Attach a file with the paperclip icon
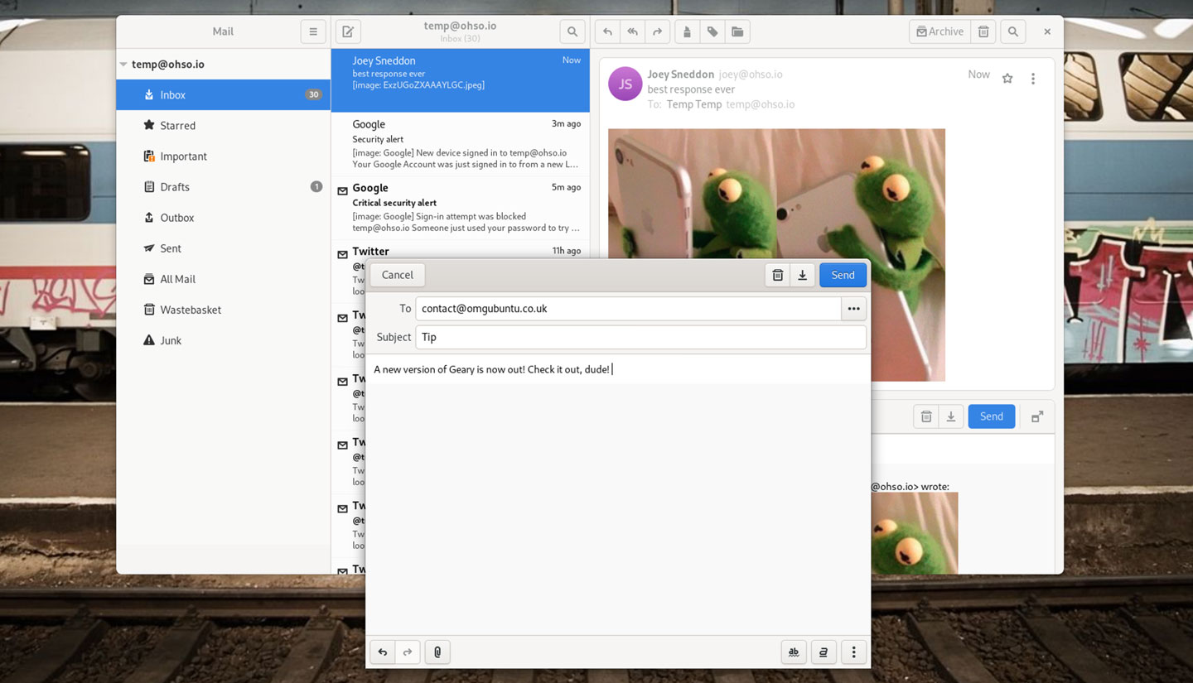Screen dimensions: 1193x683 coord(437,652)
